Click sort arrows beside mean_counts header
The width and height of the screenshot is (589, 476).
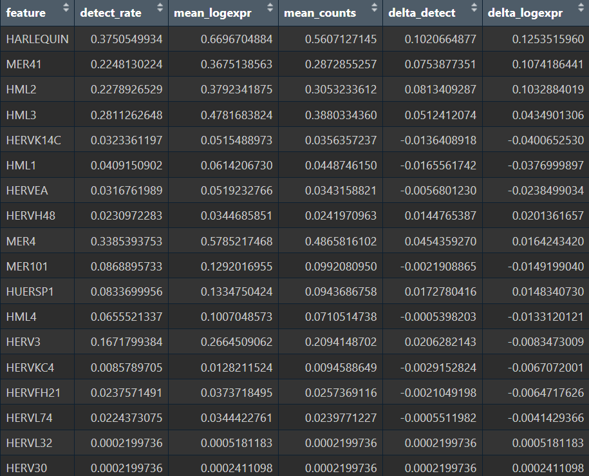click(x=374, y=9)
